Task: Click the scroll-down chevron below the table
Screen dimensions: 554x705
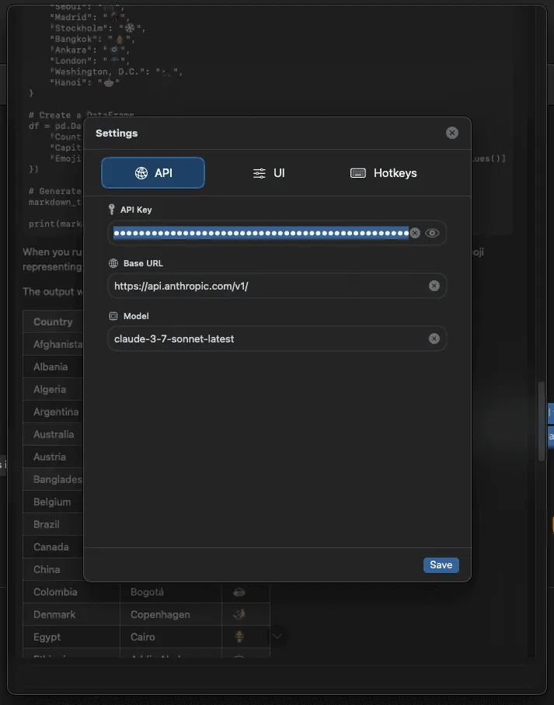Action: click(277, 636)
